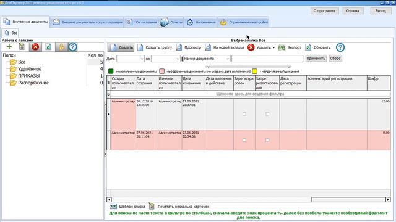Toggle Запрет редактирования checkbox in second row

pyautogui.click(x=267, y=140)
